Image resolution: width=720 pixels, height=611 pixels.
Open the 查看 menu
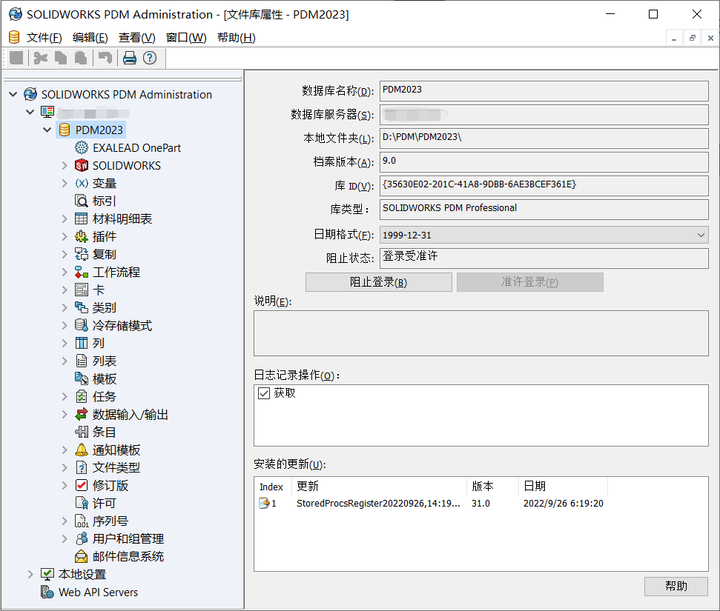[137, 37]
